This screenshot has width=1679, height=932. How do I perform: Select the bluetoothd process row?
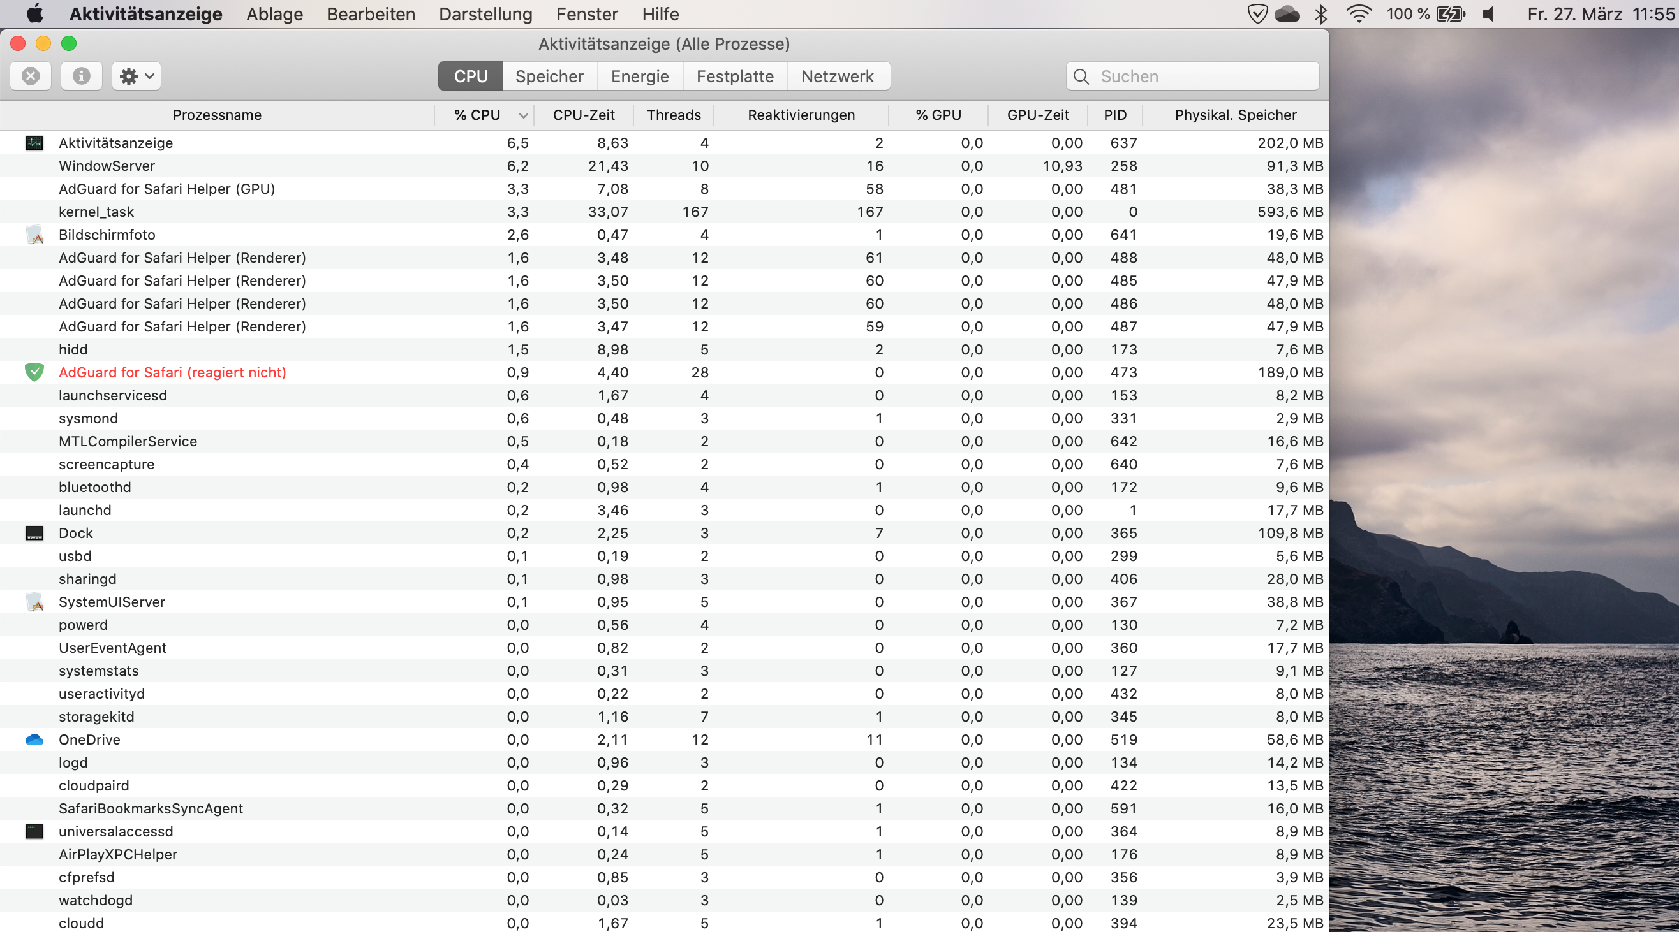(x=664, y=487)
